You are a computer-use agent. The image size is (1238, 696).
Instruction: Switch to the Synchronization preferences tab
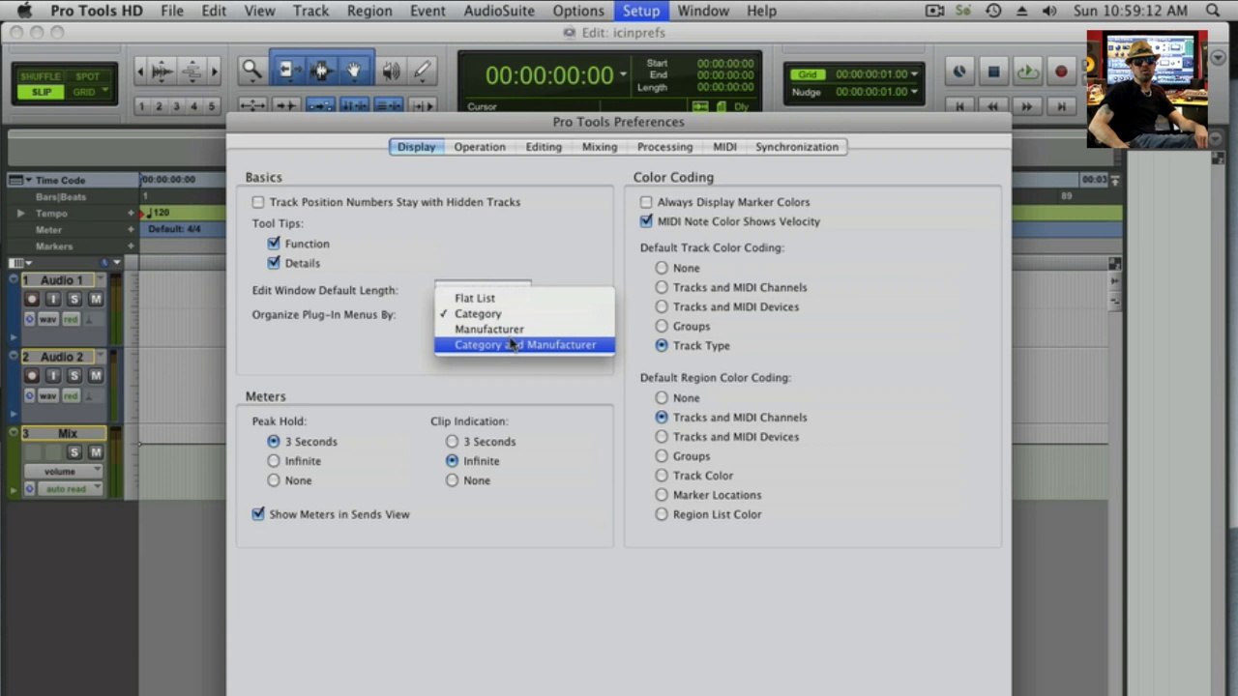[797, 147]
